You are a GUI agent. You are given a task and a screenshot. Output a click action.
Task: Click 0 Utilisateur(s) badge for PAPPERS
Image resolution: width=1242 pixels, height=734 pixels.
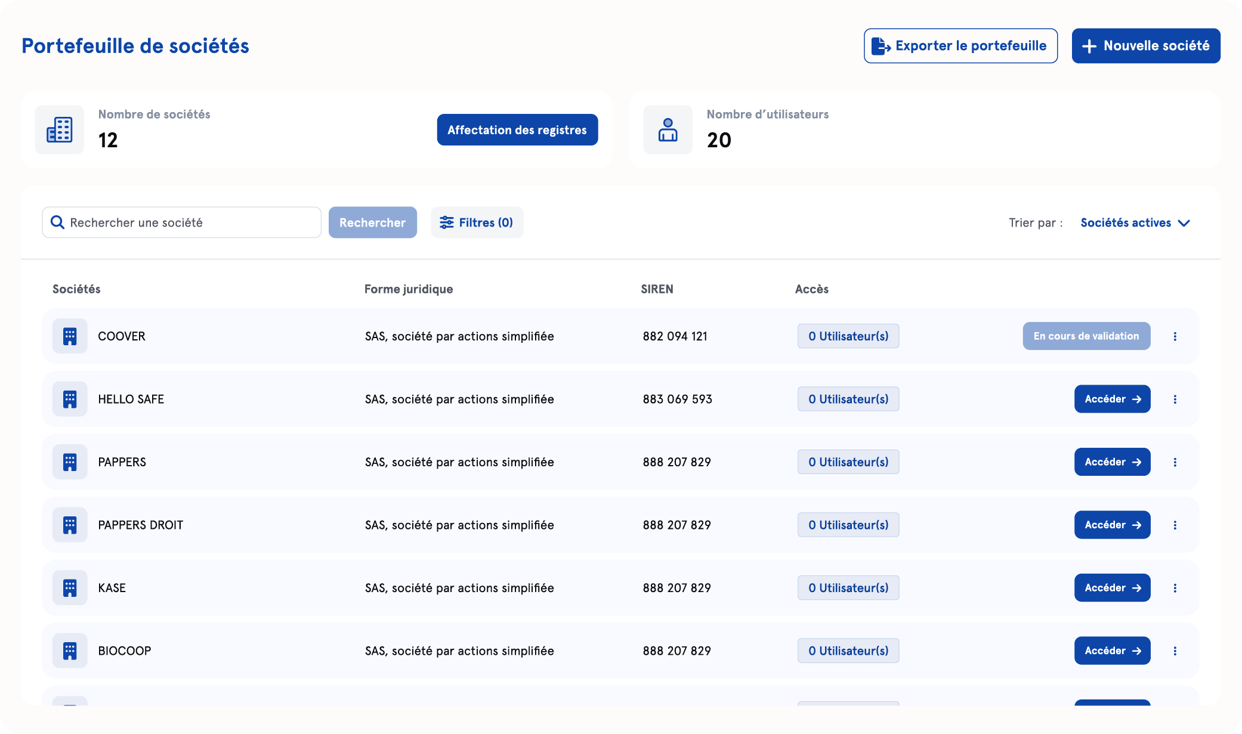(848, 462)
